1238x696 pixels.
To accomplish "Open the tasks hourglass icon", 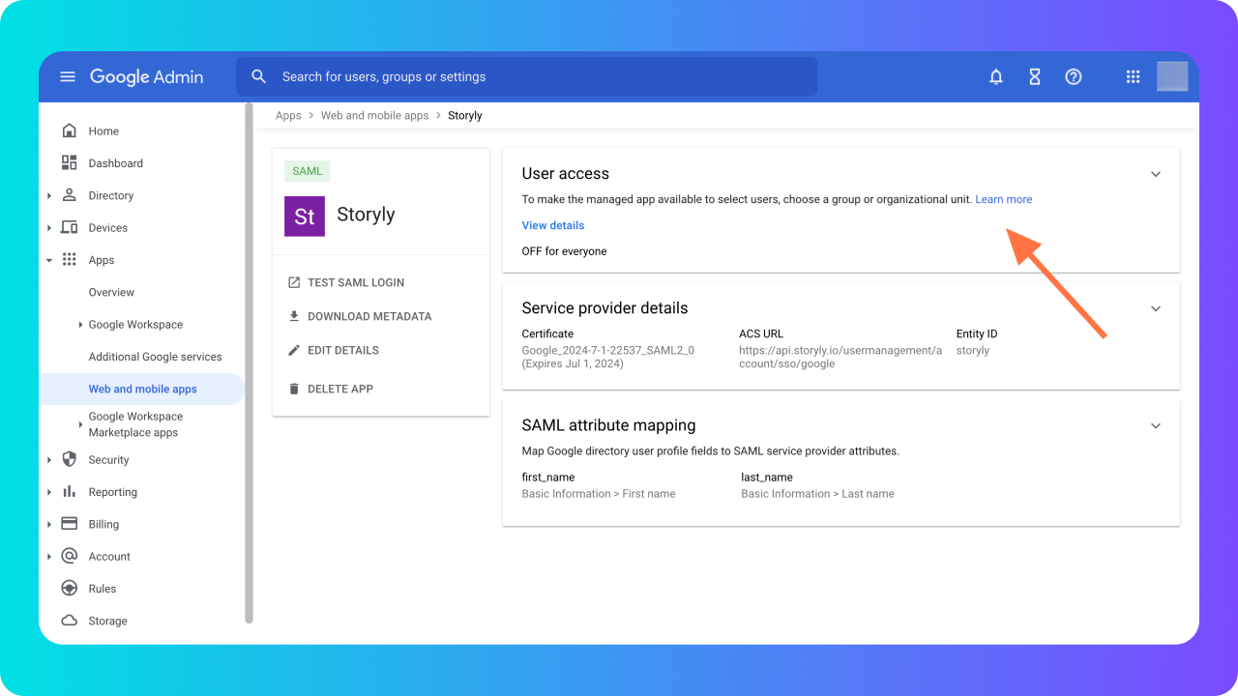I will pyautogui.click(x=1035, y=76).
